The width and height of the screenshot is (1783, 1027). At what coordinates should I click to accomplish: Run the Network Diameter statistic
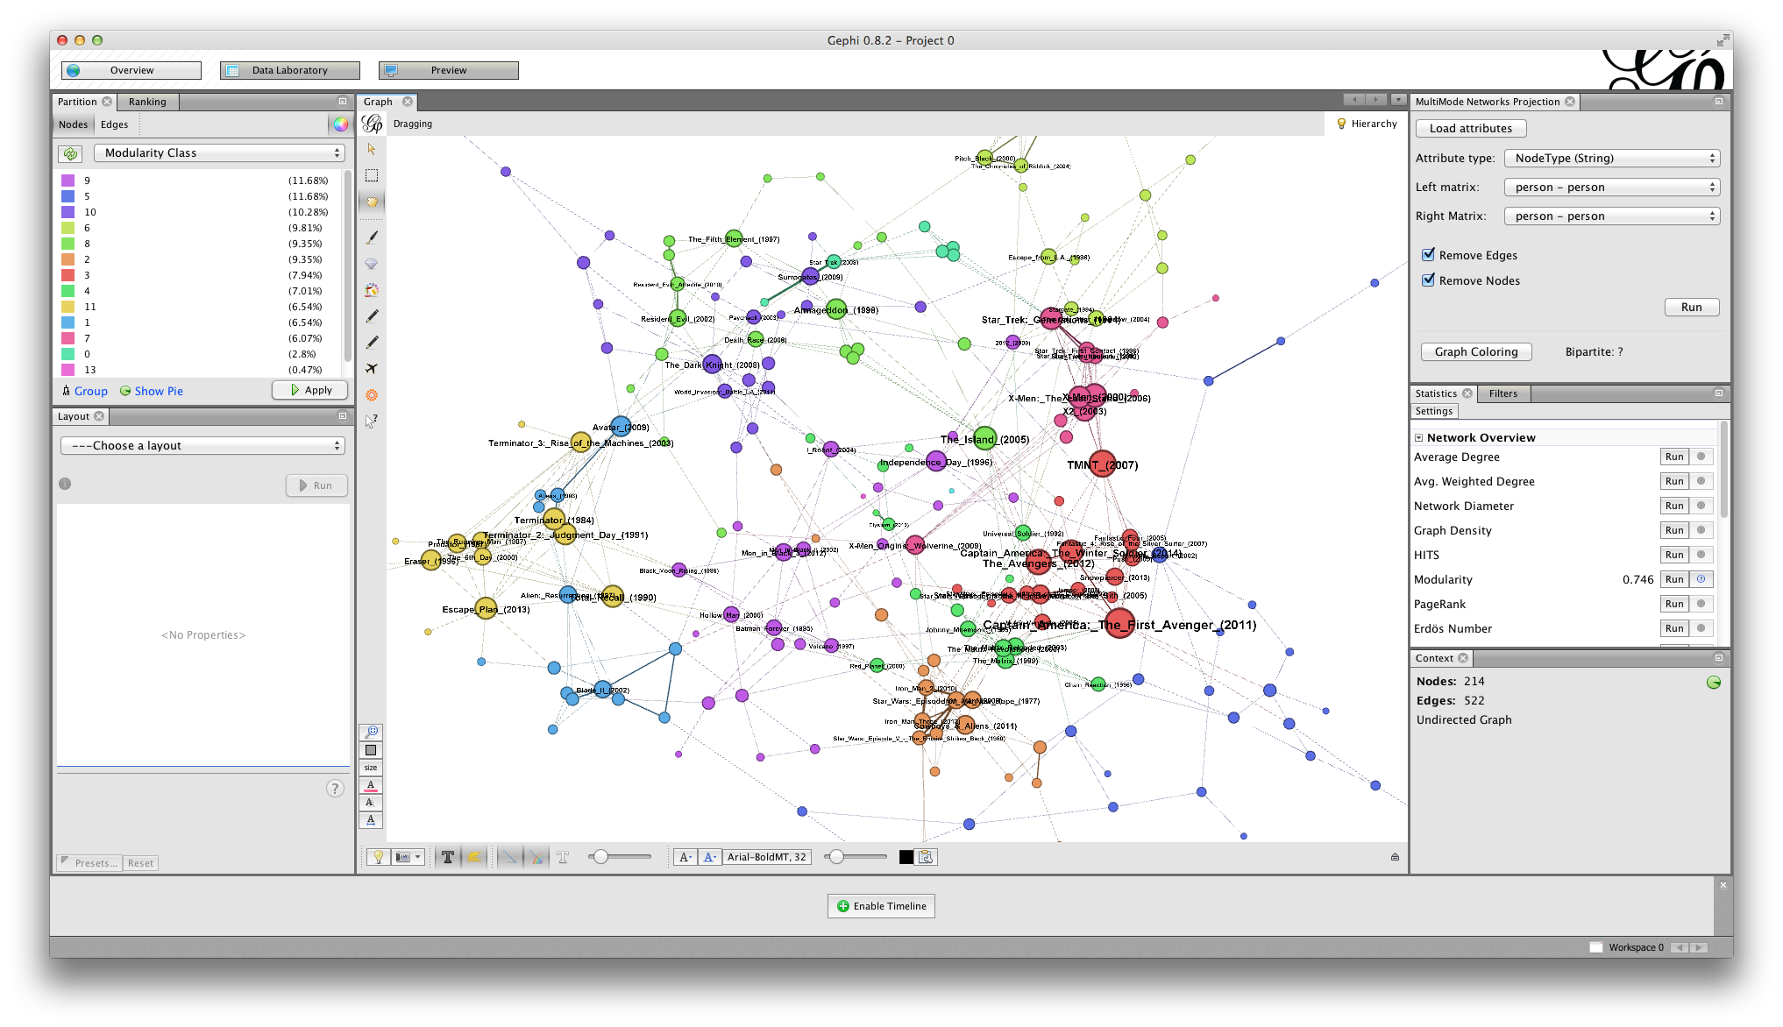point(1674,506)
